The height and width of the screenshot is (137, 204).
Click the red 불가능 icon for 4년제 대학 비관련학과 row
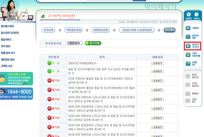pos(49,108)
